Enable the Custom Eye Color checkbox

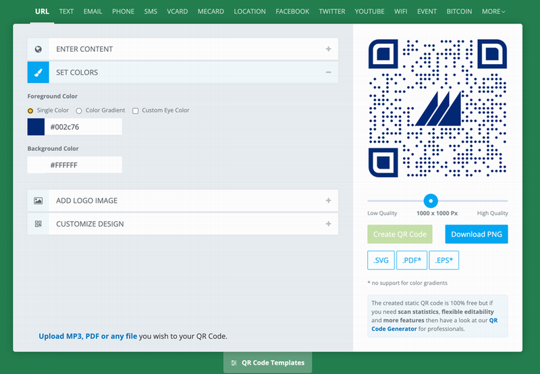136,111
